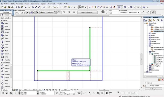
Task: Click the Print icon in toolbar
Action: [12, 7]
